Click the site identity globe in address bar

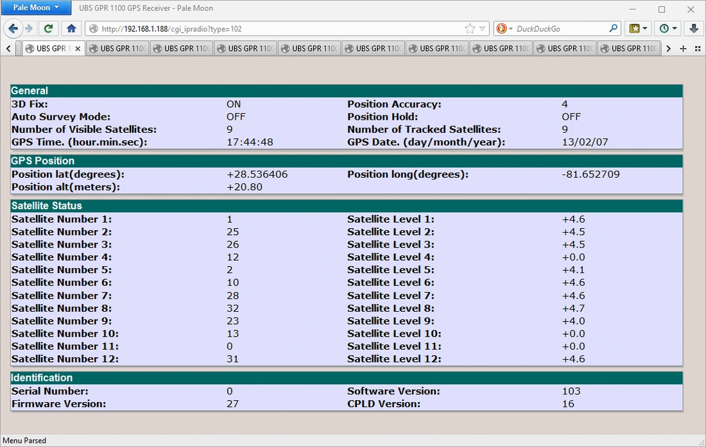coord(94,29)
